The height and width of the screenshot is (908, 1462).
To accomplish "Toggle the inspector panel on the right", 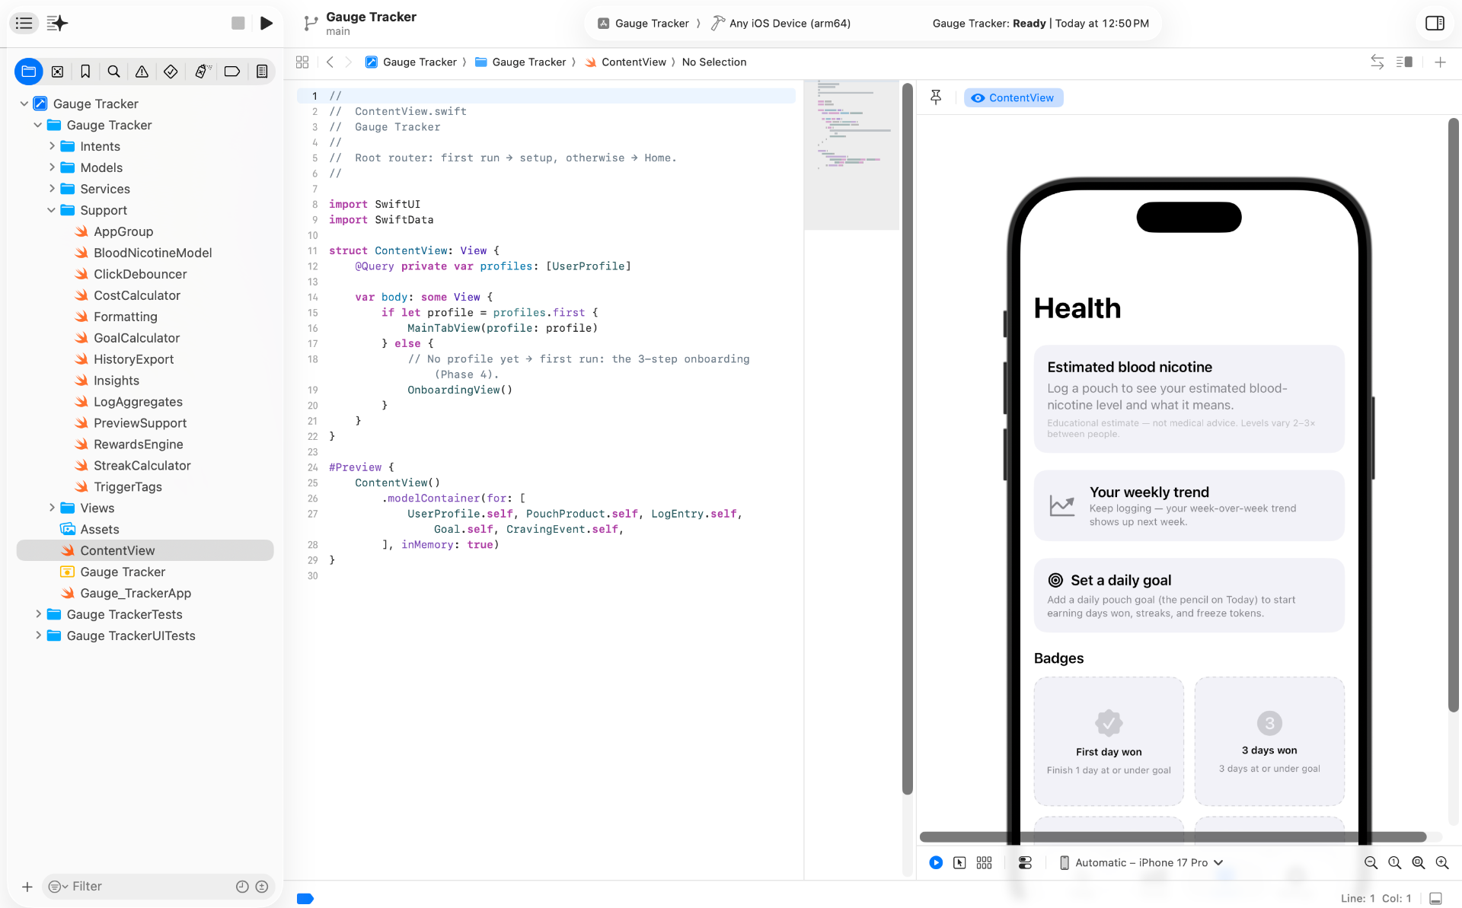I will click(1435, 23).
